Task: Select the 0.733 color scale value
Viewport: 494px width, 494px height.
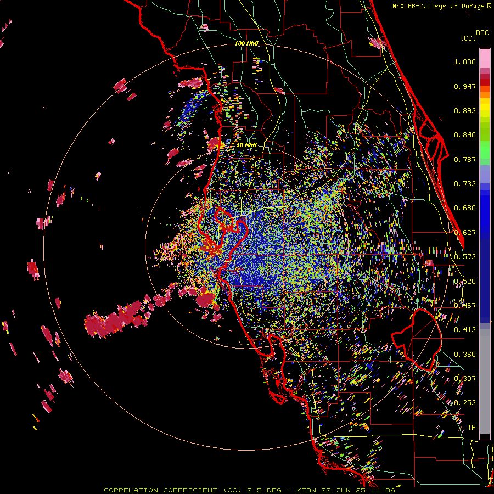Action: point(465,184)
